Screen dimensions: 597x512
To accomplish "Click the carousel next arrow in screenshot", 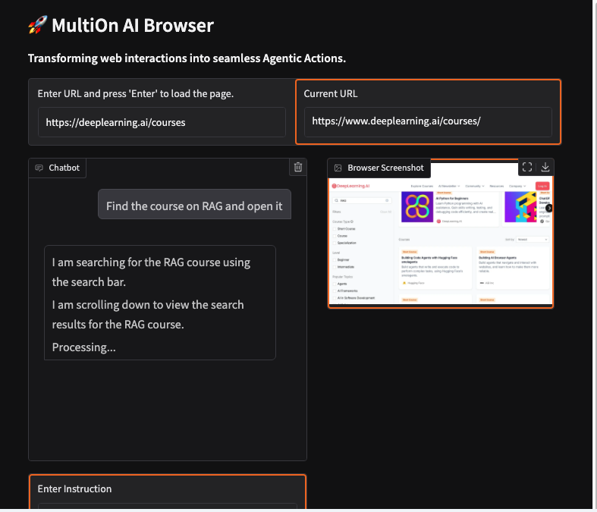I will coord(548,208).
